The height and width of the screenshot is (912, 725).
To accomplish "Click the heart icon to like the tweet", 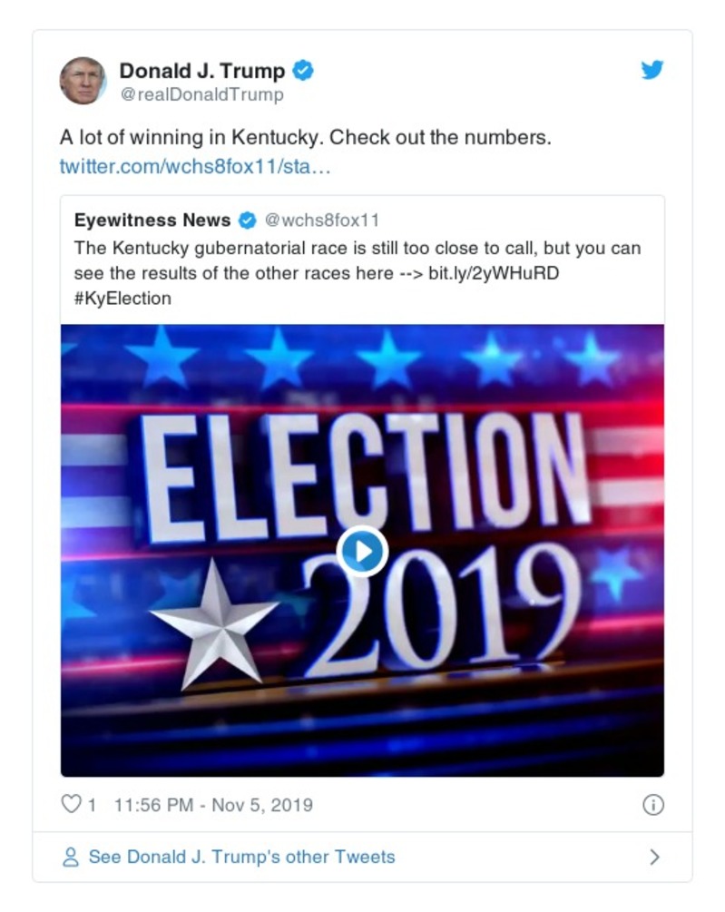I will coord(71,804).
